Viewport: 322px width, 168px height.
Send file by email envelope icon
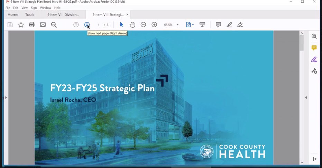(x=43, y=25)
